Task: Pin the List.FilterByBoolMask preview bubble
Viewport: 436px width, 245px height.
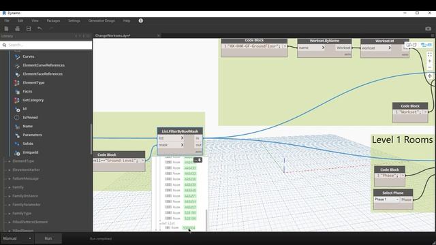Action: click(x=200, y=160)
